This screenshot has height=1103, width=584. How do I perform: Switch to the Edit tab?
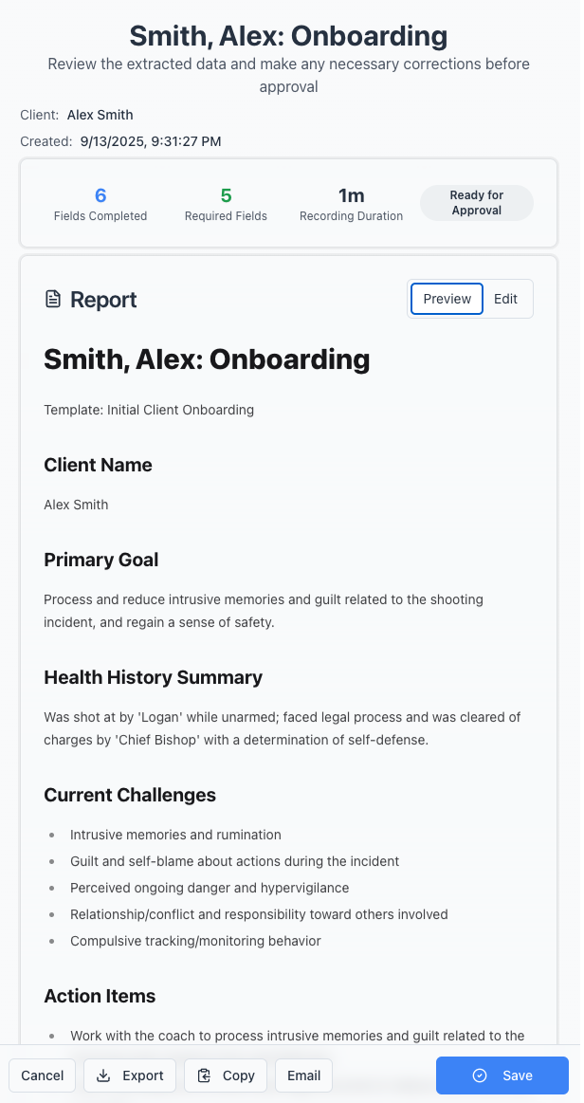[505, 298]
